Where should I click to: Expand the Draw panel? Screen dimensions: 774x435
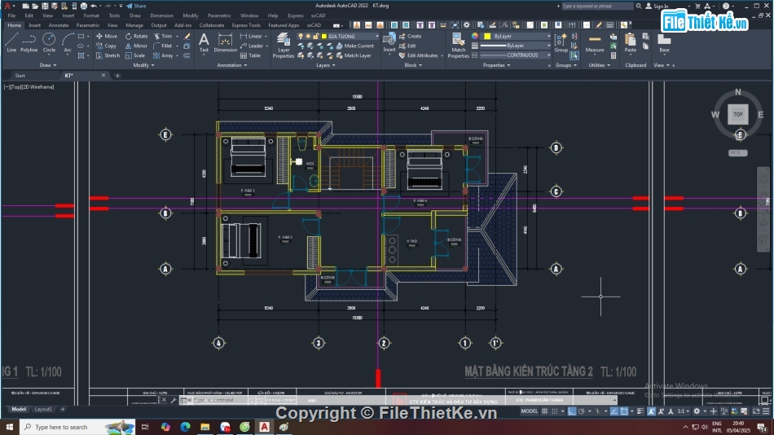pyautogui.click(x=48, y=65)
